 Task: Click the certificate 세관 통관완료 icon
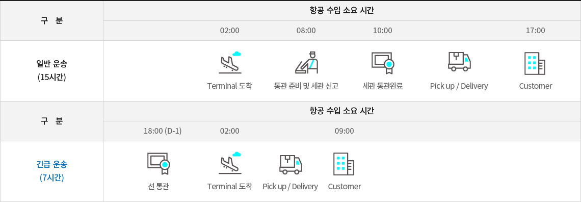tap(383, 63)
